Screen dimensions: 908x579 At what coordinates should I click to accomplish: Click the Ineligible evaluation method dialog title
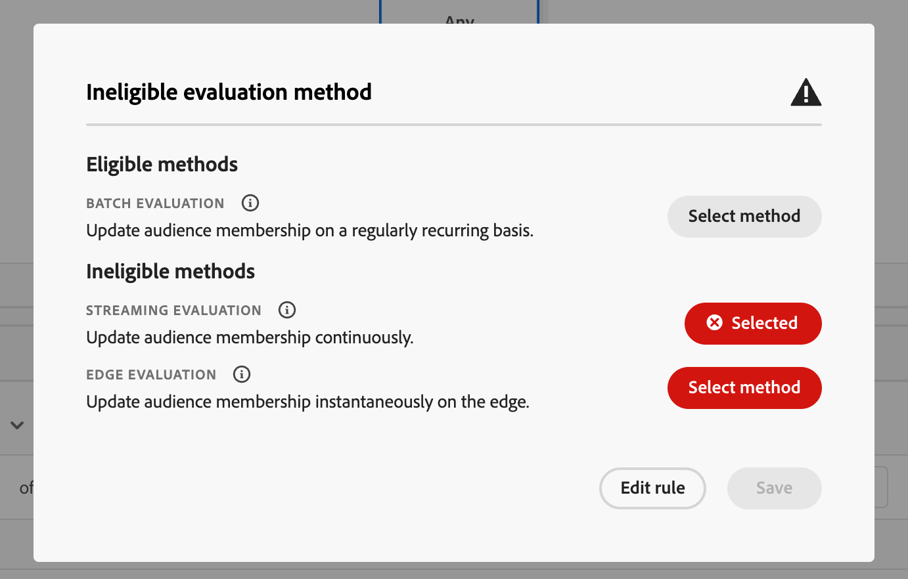point(229,92)
